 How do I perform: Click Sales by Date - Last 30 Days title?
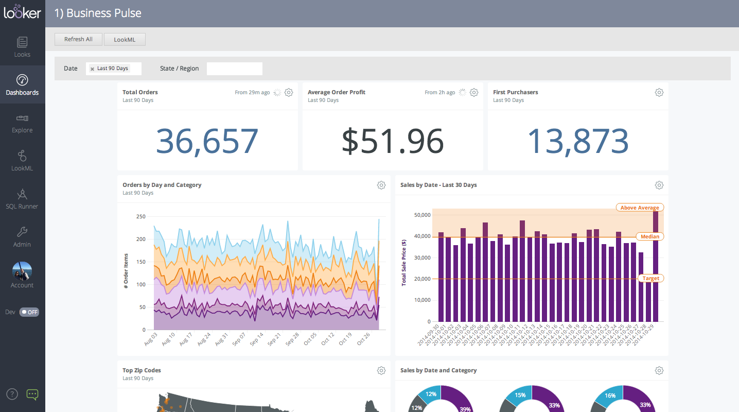coord(438,185)
